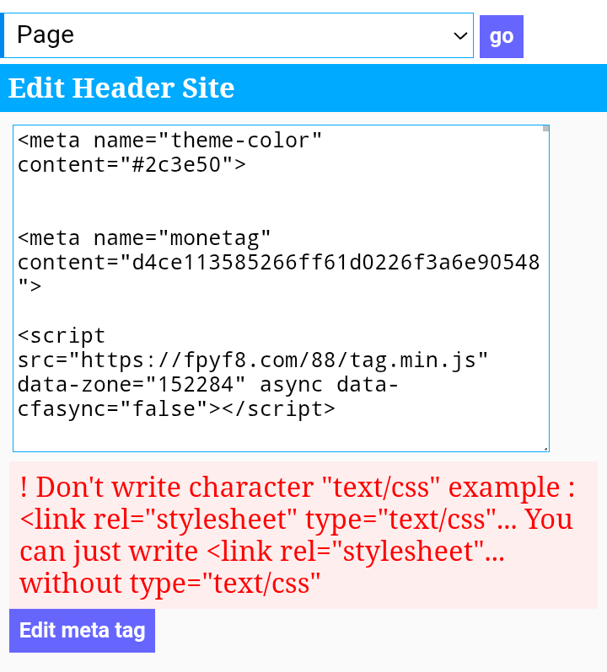Viewport: 607px width, 672px height.
Task: Open the Page dropdown selector
Action: pyautogui.click(x=239, y=35)
